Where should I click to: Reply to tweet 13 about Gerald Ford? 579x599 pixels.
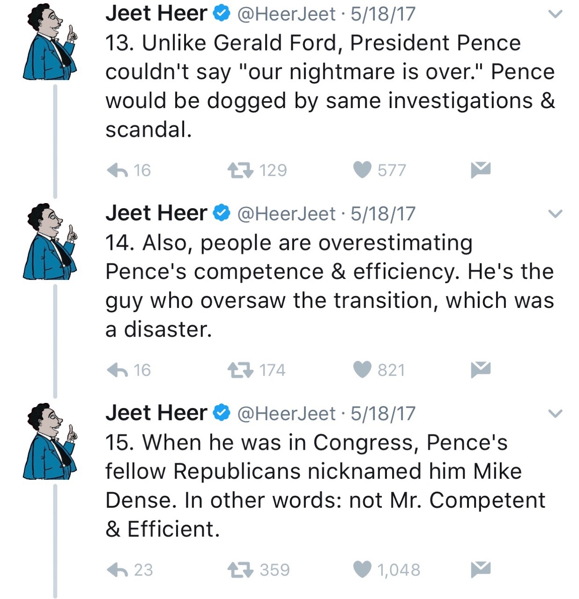(117, 170)
